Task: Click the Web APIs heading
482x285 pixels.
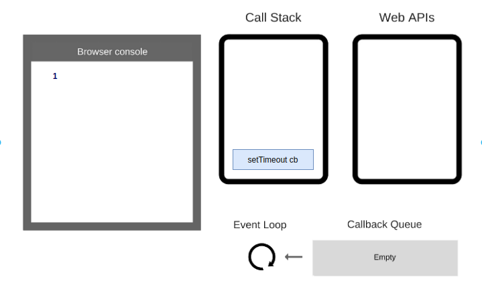Action: coord(406,17)
